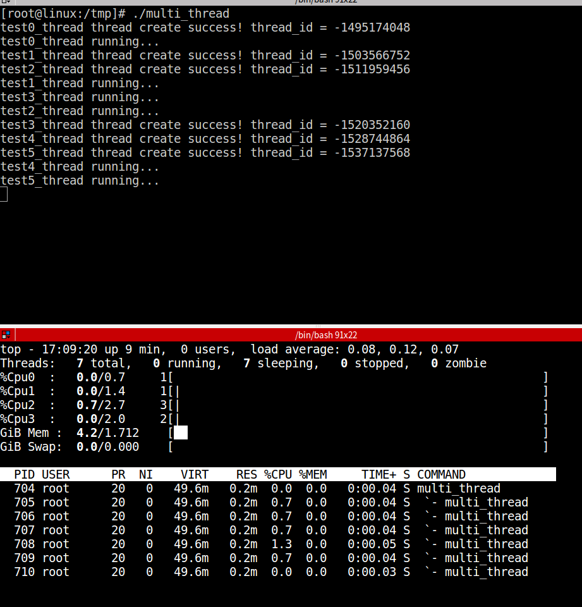Click the './multi_thread' command on the prompt line
Image resolution: width=582 pixels, height=607 pixels.
click(181, 13)
